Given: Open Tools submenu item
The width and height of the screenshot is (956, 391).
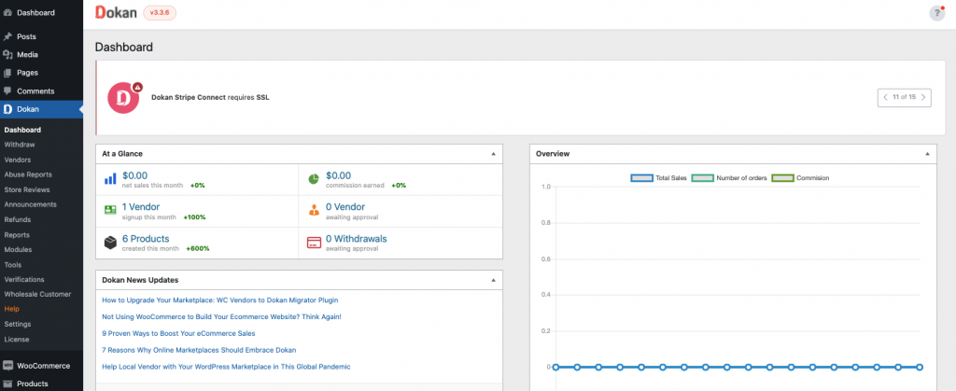Looking at the screenshot, I should (x=13, y=264).
